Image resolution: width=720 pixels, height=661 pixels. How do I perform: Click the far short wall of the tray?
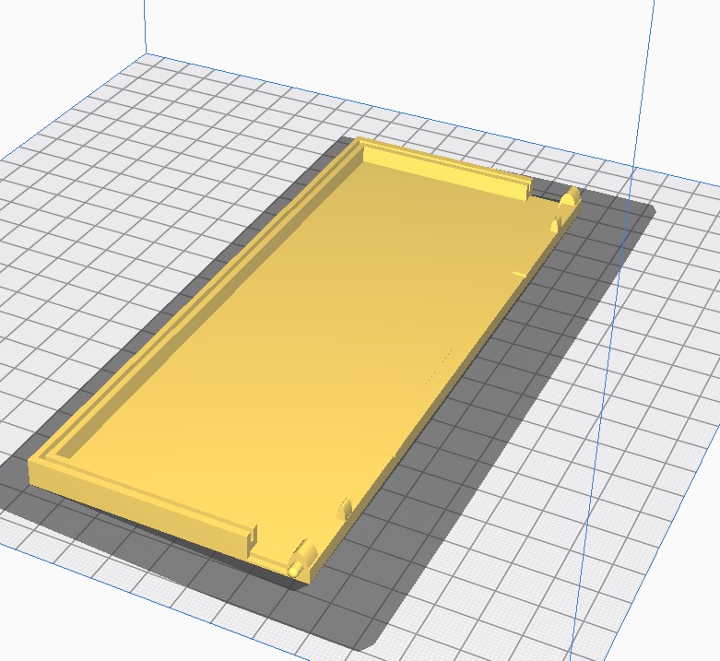(443, 168)
